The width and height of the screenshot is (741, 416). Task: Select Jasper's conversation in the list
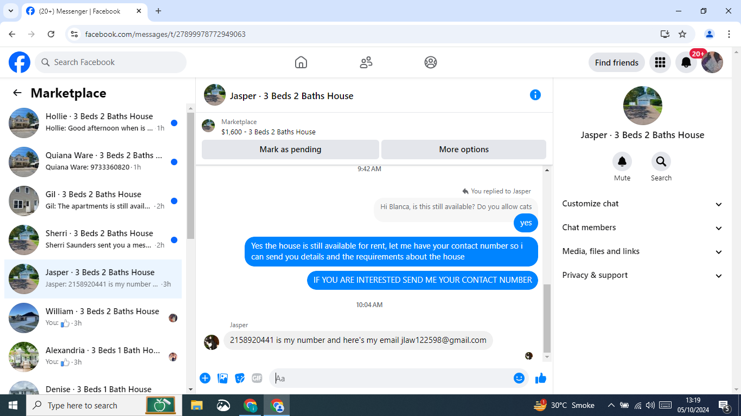93,279
